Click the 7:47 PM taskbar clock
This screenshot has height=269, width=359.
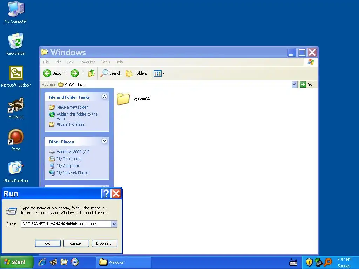pos(344,259)
